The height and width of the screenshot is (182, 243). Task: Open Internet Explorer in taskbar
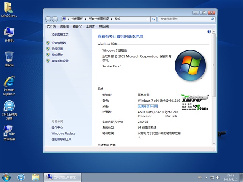pos(21,177)
